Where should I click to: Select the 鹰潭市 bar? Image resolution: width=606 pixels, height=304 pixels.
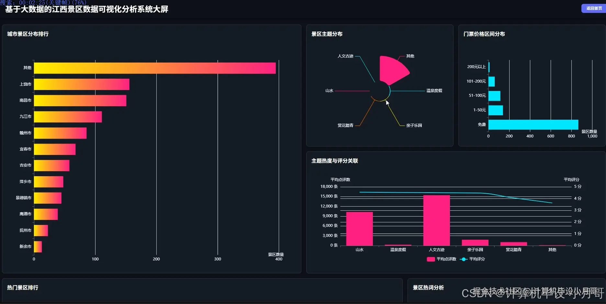46,214
